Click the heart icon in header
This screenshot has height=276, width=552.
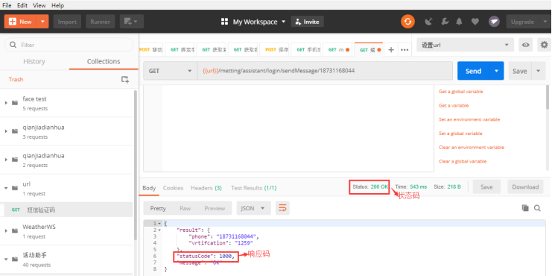pyautogui.click(x=475, y=22)
